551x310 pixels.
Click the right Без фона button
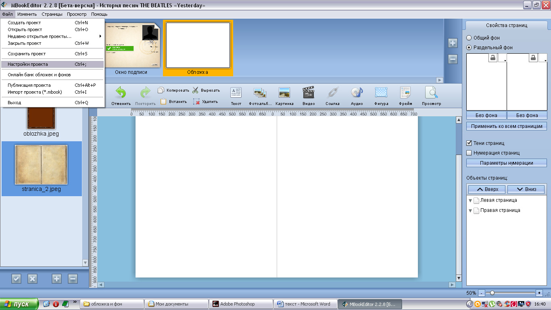[x=527, y=115]
